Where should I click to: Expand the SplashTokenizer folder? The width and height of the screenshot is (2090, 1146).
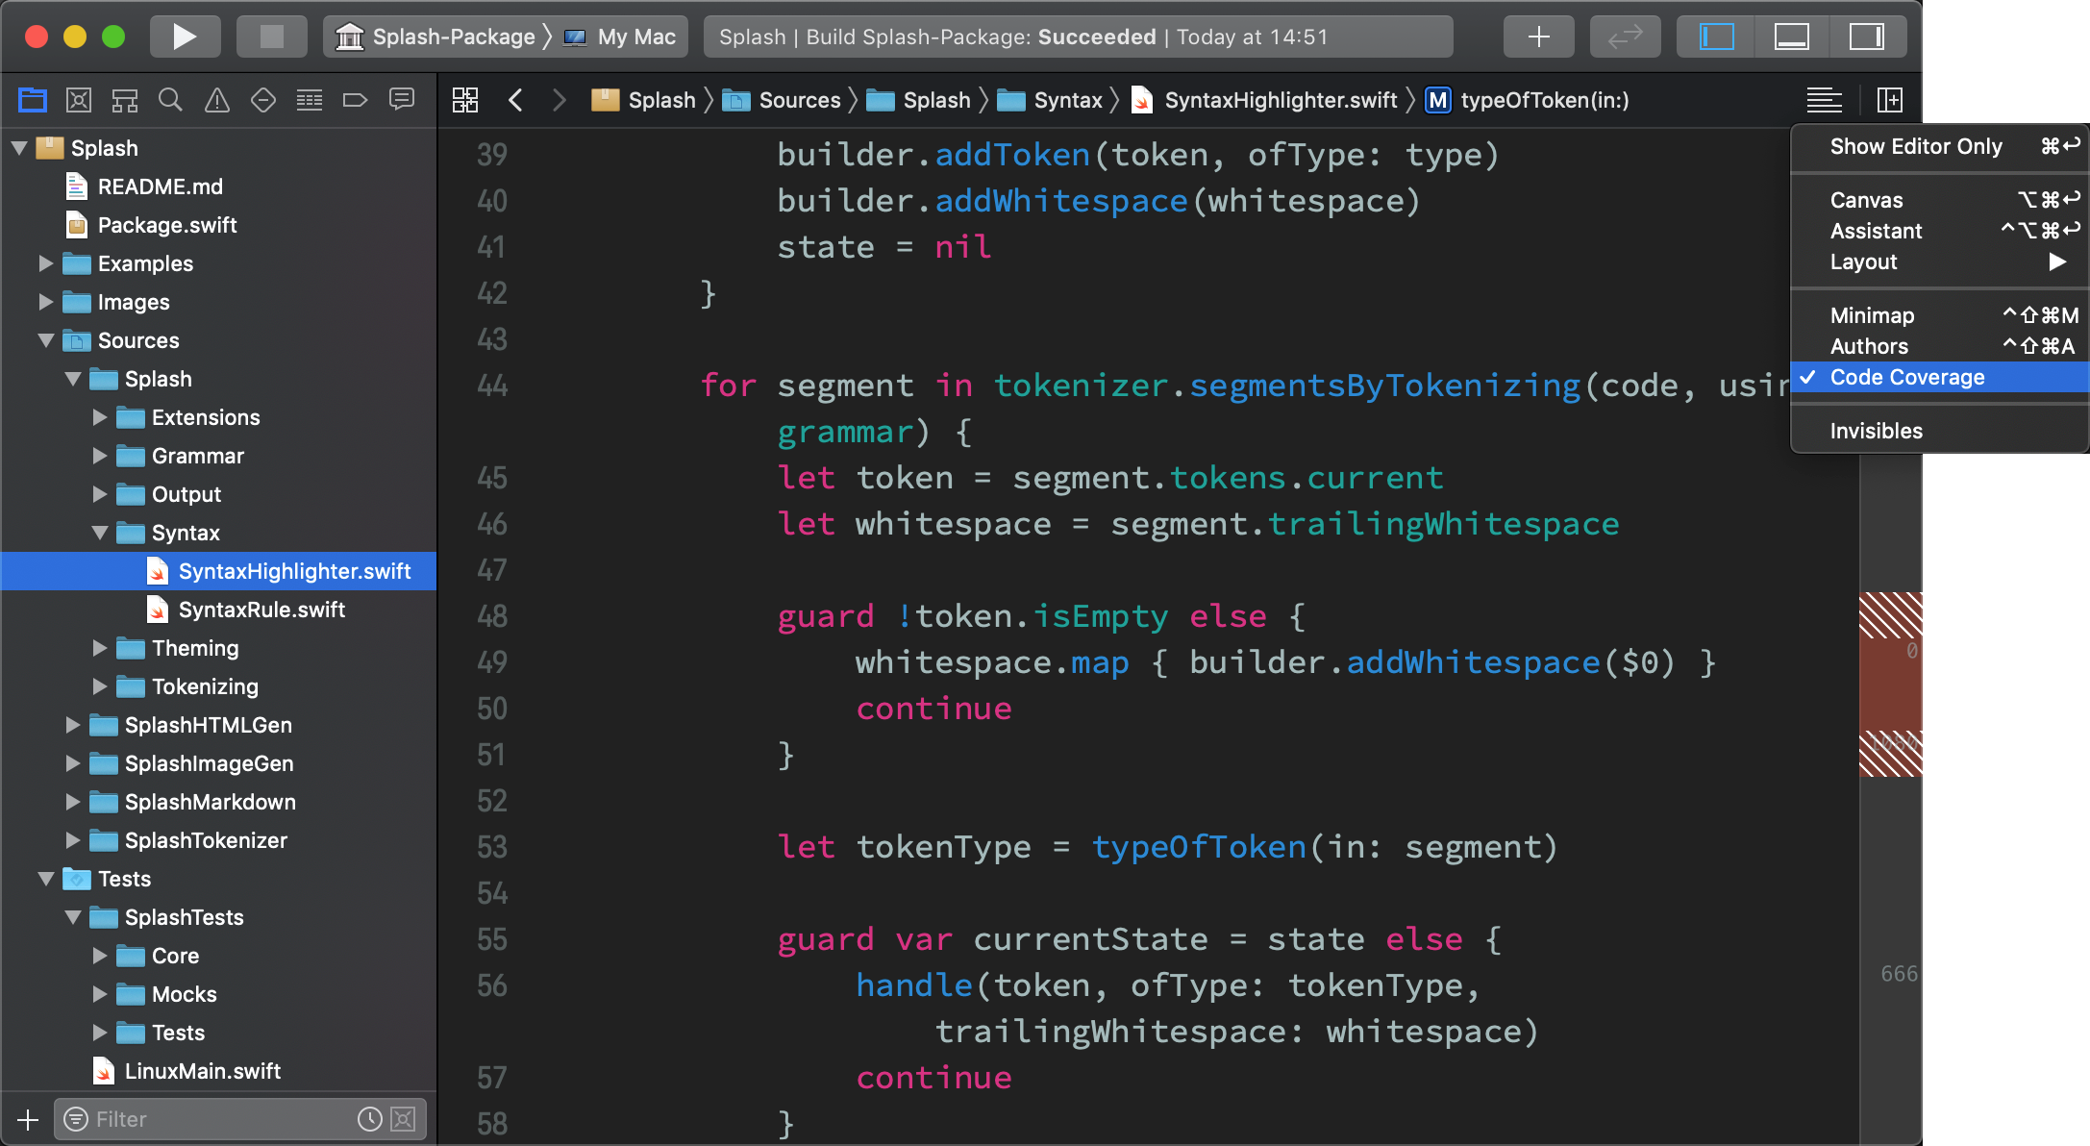pos(72,840)
